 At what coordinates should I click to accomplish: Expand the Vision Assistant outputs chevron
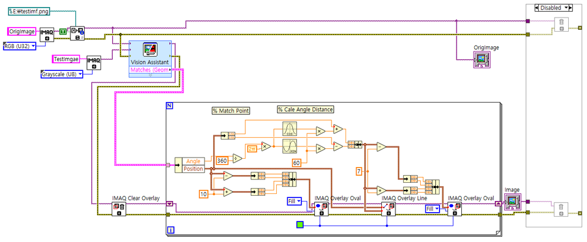169,69
